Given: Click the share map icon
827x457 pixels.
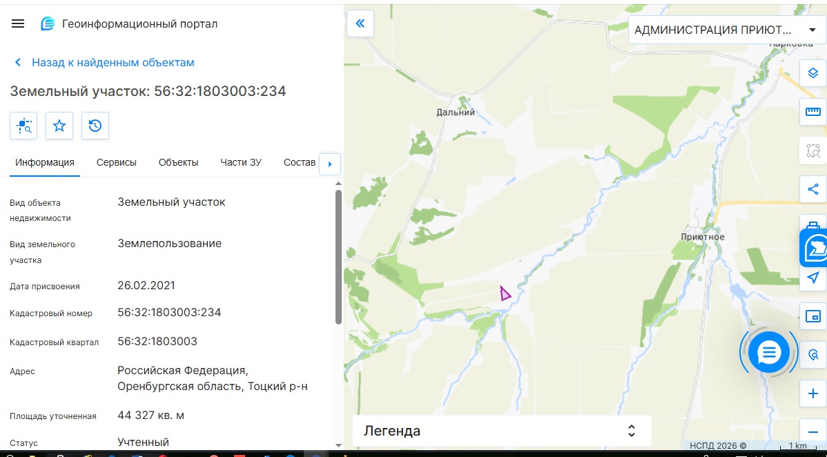Looking at the screenshot, I should tap(813, 189).
